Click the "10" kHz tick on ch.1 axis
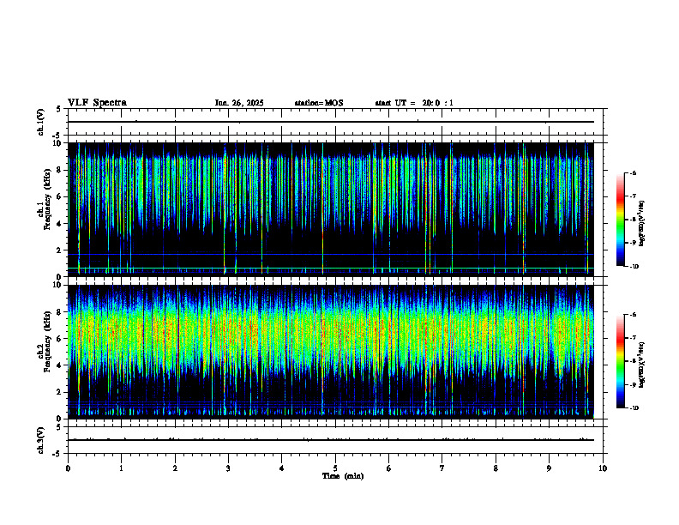This screenshot has width=679, height=525. tap(58, 143)
